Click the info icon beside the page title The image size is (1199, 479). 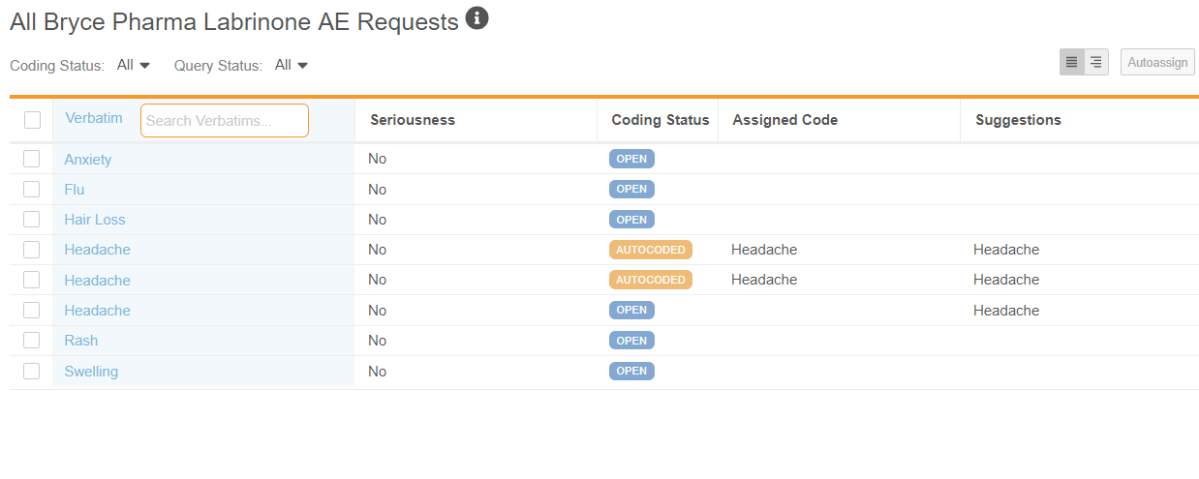[477, 17]
